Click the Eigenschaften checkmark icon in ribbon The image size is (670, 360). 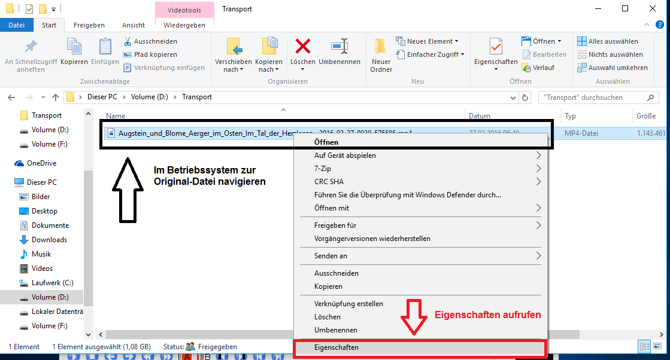pos(495,47)
